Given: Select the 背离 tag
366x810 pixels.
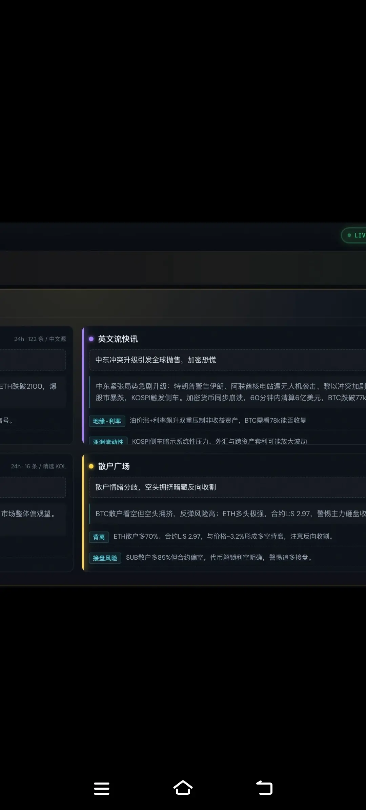Looking at the screenshot, I should [x=99, y=537].
